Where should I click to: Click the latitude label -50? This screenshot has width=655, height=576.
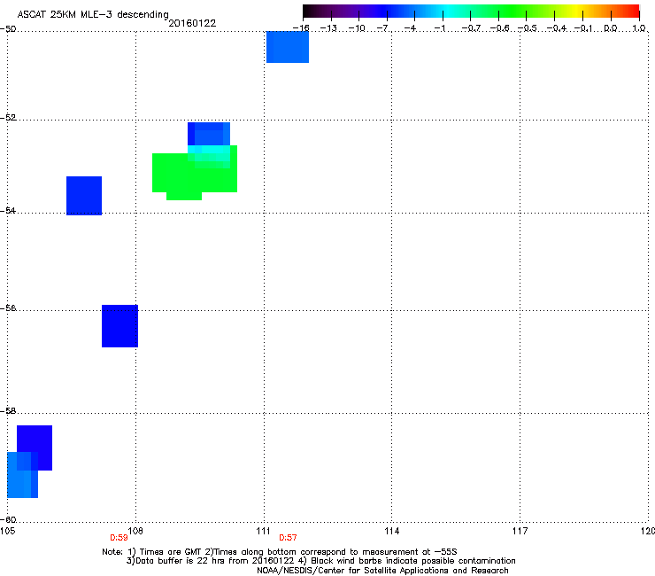(8, 29)
